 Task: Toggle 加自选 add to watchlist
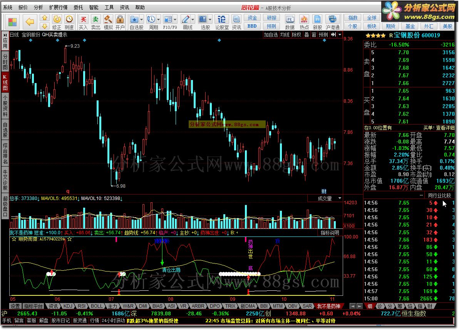[271, 35]
